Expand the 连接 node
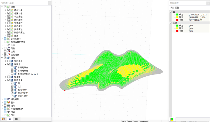Screen dimensions: 210x122 point(6,35)
